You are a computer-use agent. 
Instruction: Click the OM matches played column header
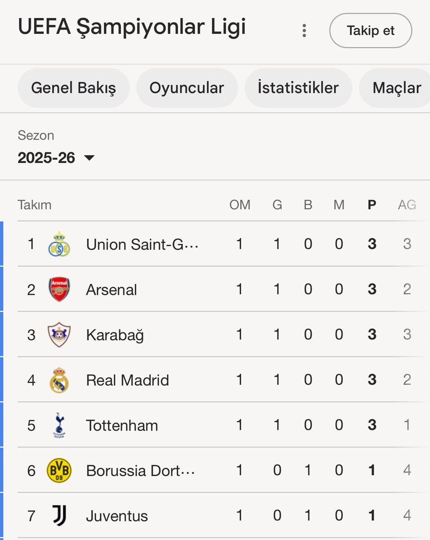coord(240,205)
